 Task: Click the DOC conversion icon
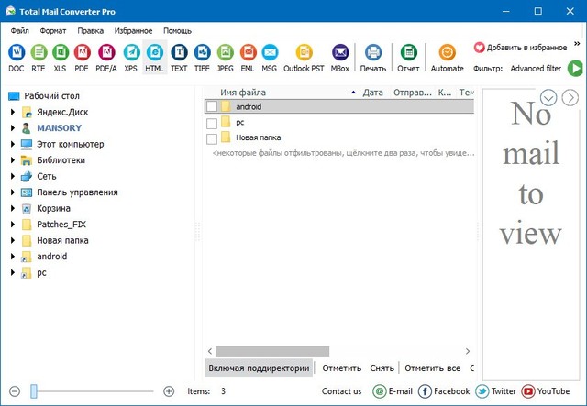point(17,53)
